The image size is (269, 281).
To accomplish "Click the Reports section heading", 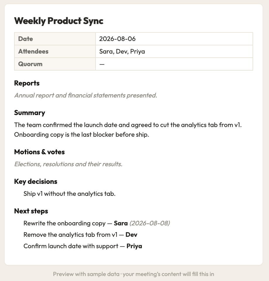I will (27, 83).
